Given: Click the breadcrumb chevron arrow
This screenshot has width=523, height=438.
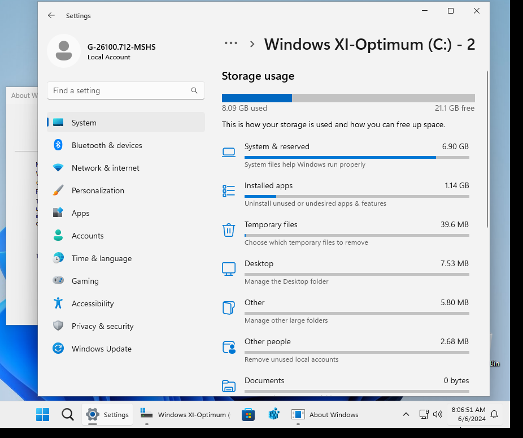Looking at the screenshot, I should click(252, 44).
